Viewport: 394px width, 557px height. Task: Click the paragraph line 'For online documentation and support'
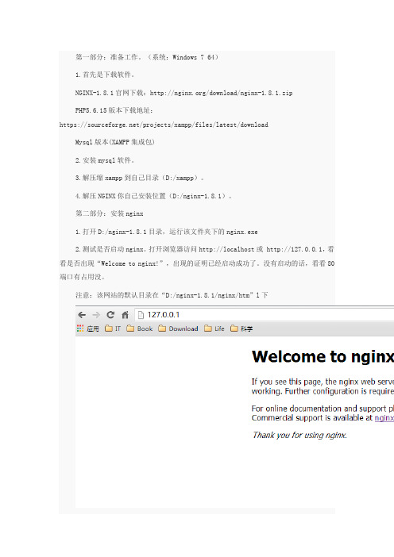[323, 409]
